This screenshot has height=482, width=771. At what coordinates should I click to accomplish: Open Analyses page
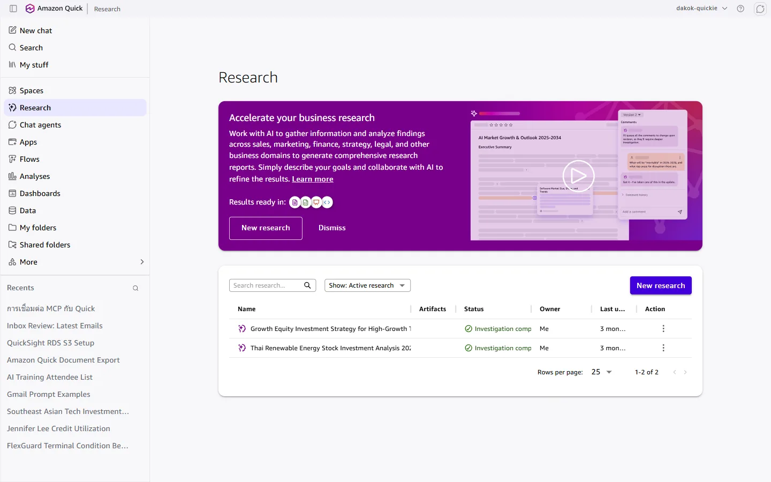tap(75, 176)
